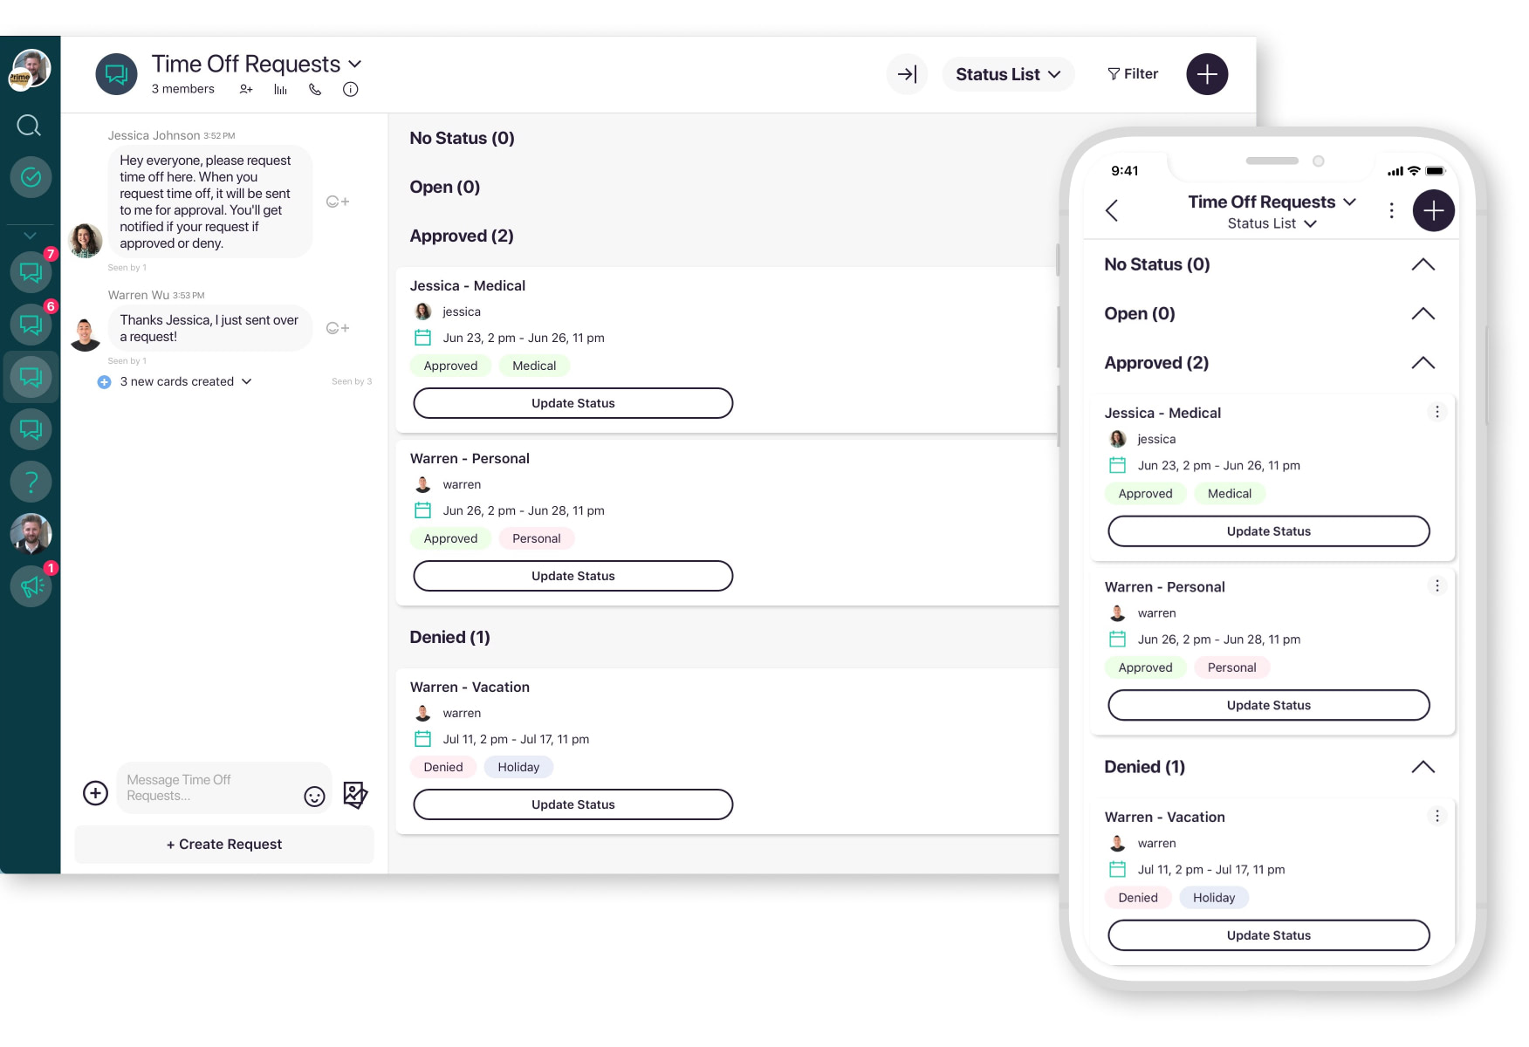This screenshot has width=1529, height=1047.
Task: Click the tasks checkmark icon in sidebar
Action: pos(31,178)
